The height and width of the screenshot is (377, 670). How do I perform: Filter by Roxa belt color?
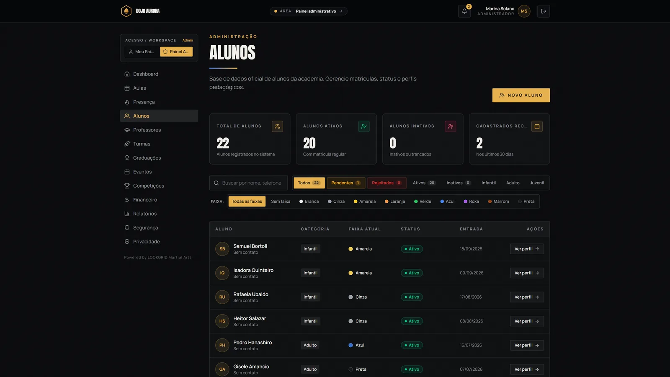coord(471,201)
